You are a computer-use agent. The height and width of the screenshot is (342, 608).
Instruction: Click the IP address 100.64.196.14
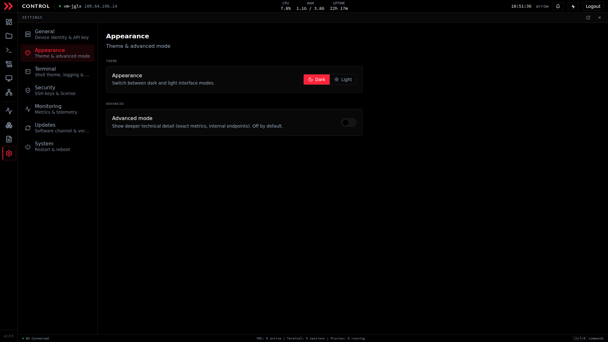click(x=101, y=6)
